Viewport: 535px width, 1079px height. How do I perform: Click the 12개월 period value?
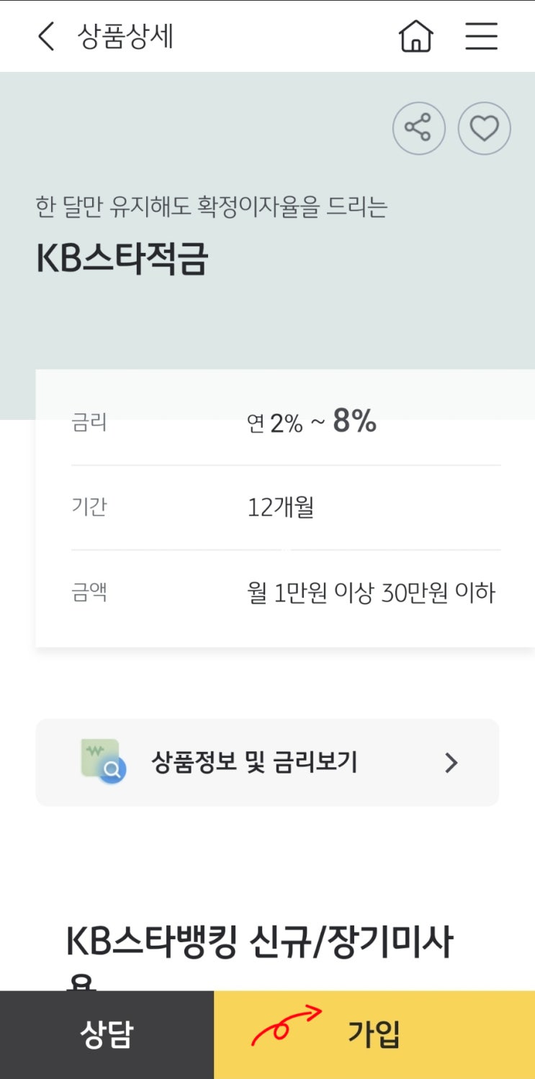click(281, 508)
